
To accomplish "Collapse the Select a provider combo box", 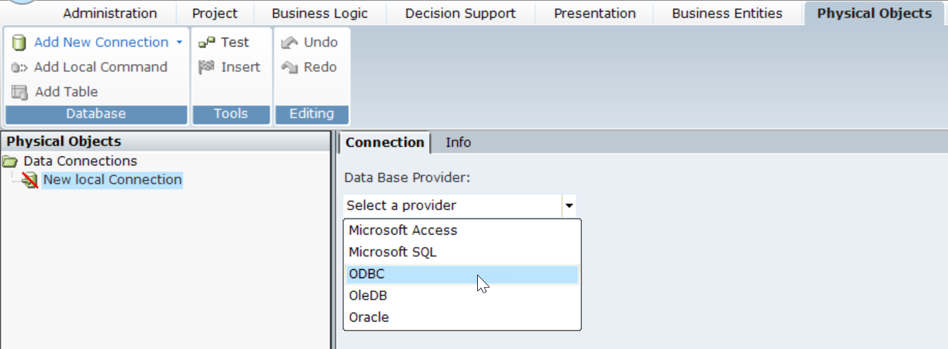I will 569,205.
